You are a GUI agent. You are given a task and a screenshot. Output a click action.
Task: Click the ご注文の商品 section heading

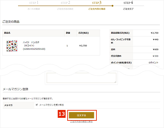pyautogui.click(x=11, y=22)
